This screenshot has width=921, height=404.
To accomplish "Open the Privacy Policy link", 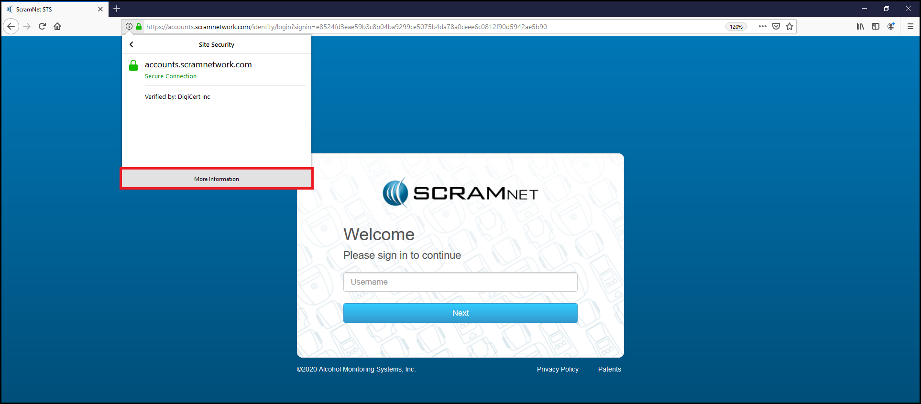I will pos(558,369).
